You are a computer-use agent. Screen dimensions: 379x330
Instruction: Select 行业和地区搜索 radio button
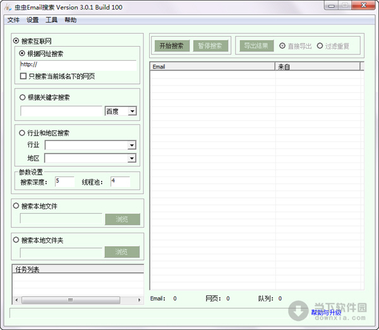pos(22,133)
